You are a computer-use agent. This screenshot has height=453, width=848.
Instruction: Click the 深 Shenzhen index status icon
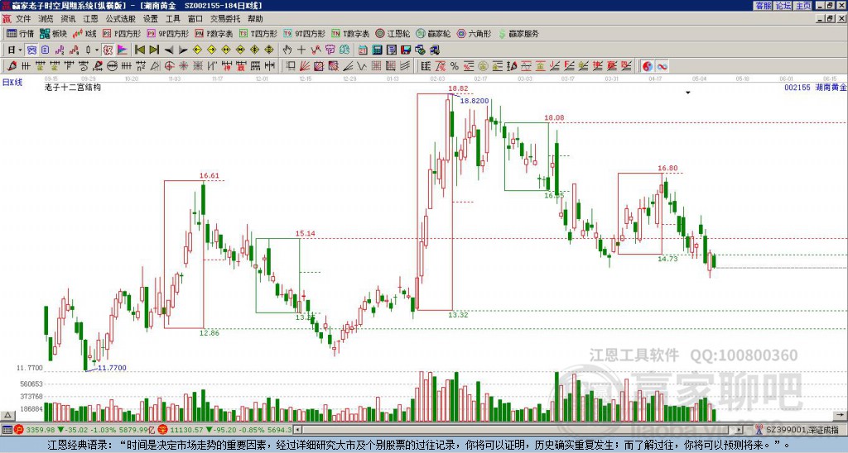click(x=163, y=430)
